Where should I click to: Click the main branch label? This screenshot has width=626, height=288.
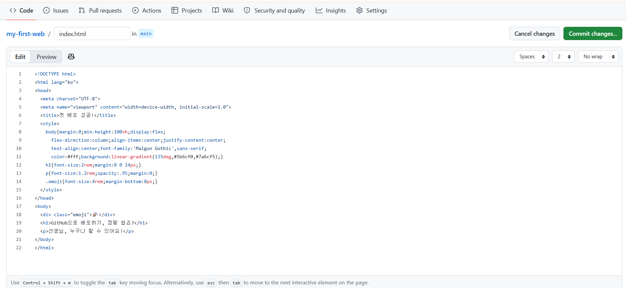click(146, 33)
